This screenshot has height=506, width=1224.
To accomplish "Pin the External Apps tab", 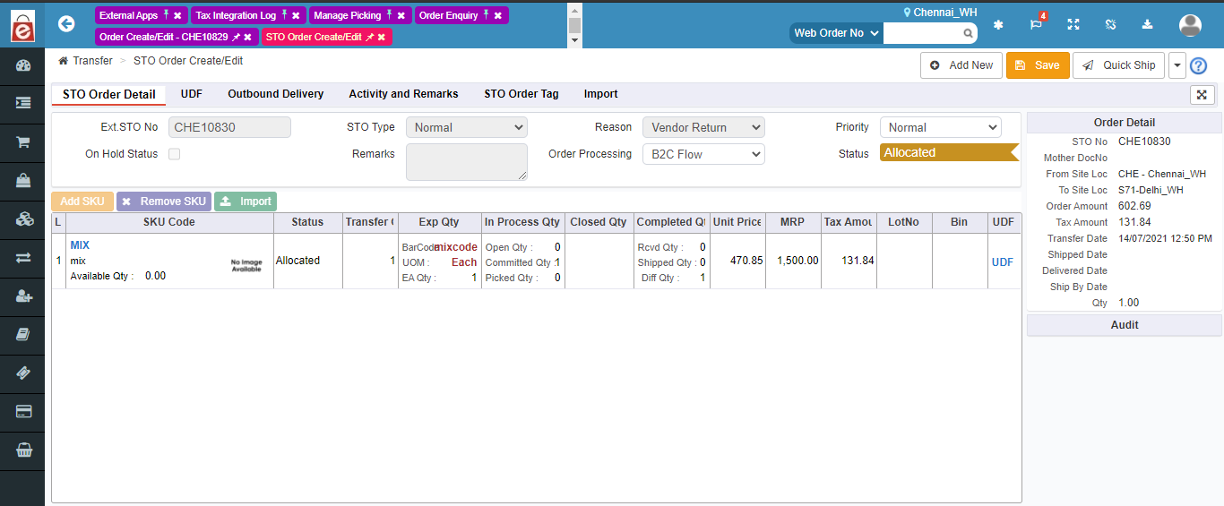I will [x=166, y=15].
